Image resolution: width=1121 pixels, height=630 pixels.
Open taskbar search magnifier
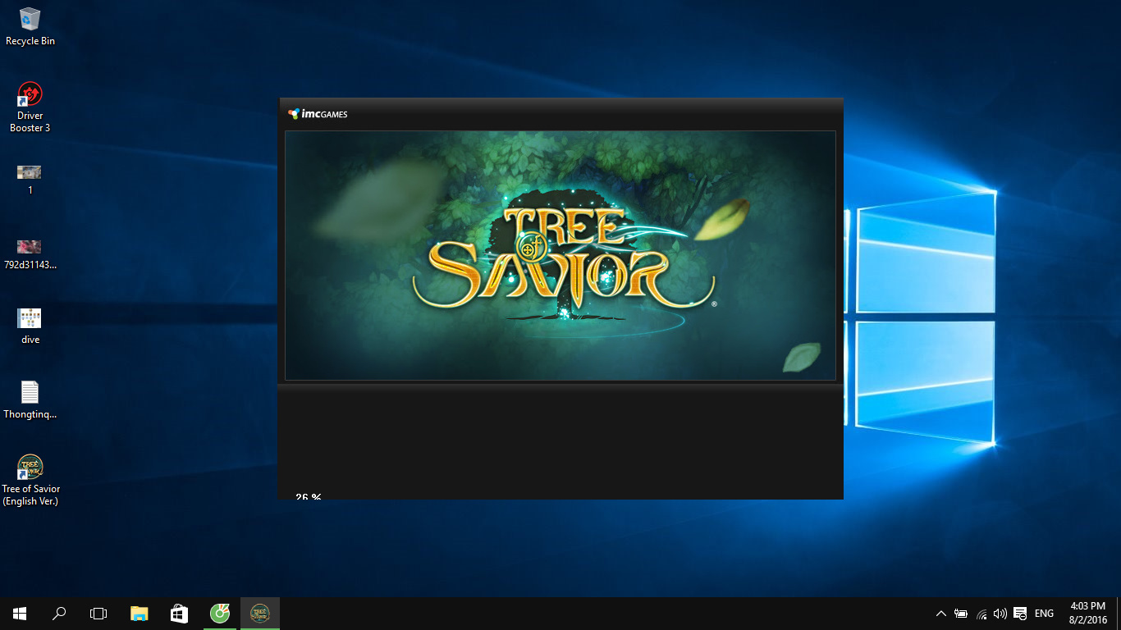(59, 614)
